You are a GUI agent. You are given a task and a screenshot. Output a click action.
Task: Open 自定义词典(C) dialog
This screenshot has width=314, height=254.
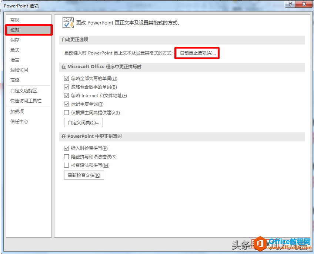pos(84,122)
